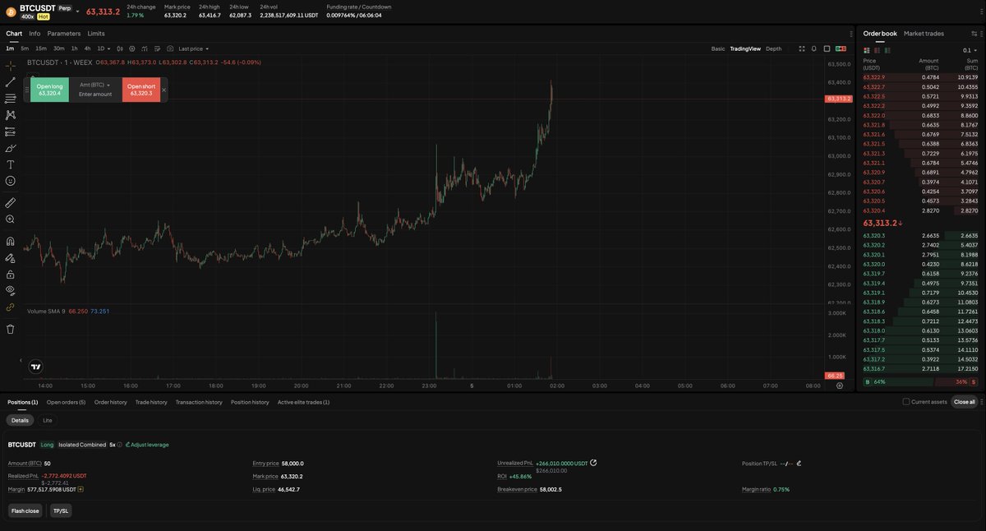Click the Open long button
986x531 pixels.
49,90
